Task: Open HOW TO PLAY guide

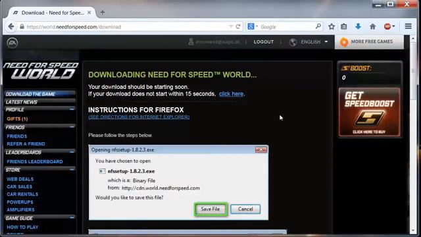Action: [22, 227]
